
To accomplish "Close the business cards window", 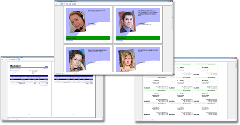I will pyautogui.click(x=235, y=58).
